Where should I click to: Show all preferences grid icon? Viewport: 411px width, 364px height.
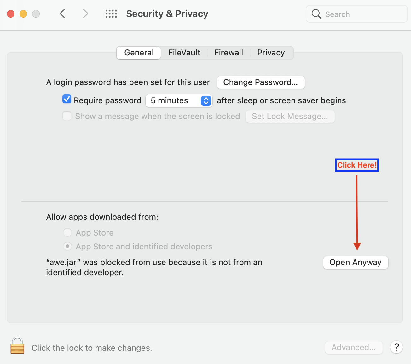click(111, 14)
